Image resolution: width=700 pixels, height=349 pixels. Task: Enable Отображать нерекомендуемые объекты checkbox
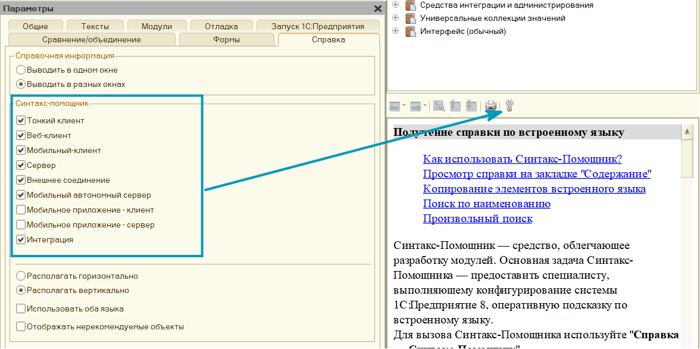pos(20,326)
